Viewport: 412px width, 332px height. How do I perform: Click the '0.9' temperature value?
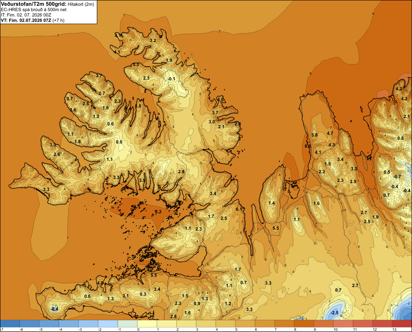(x=197, y=304)
